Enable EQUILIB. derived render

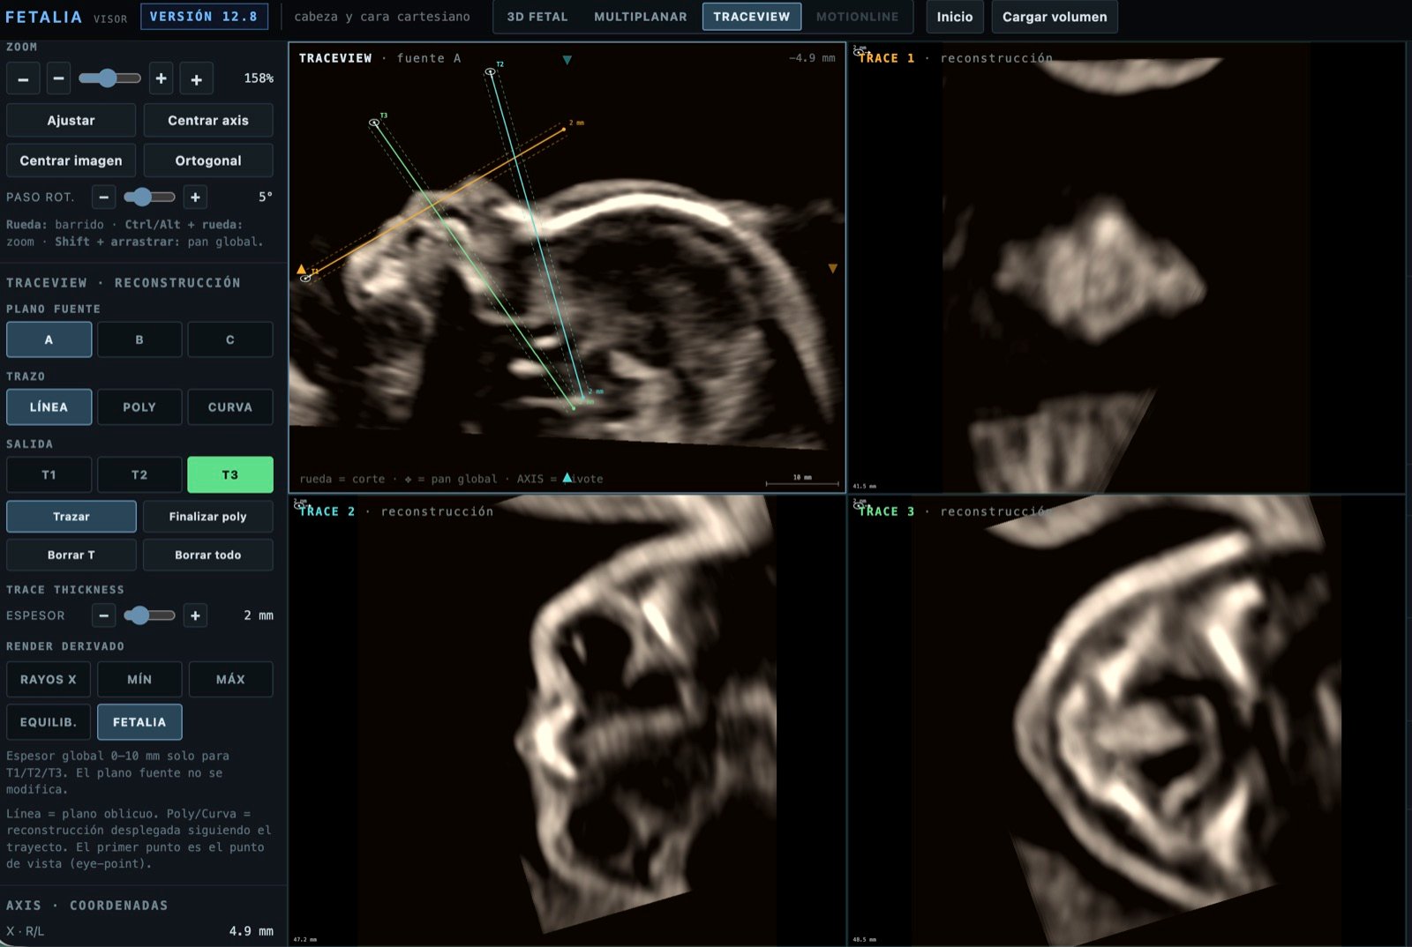tap(49, 722)
